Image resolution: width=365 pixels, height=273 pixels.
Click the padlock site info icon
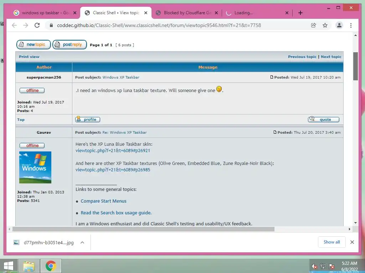[x=51, y=25]
